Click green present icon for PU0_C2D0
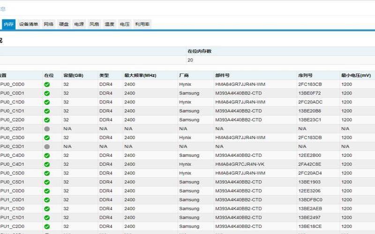The width and height of the screenshot is (375, 234). click(x=47, y=120)
